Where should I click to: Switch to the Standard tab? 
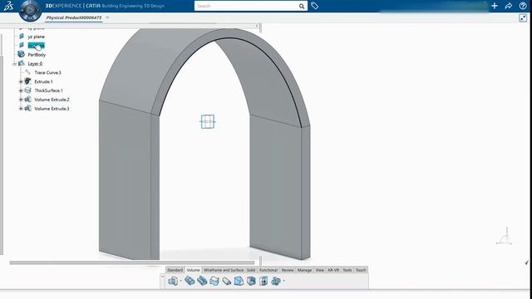pyautogui.click(x=175, y=270)
